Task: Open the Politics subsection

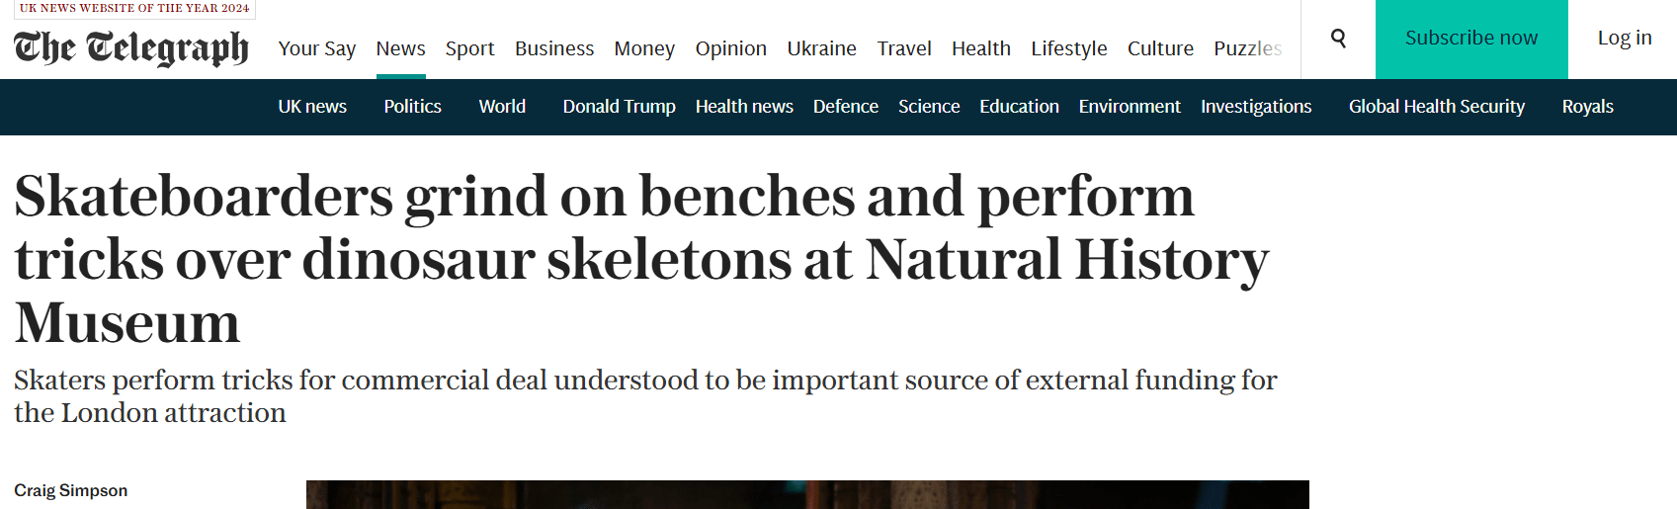Action: click(x=412, y=107)
